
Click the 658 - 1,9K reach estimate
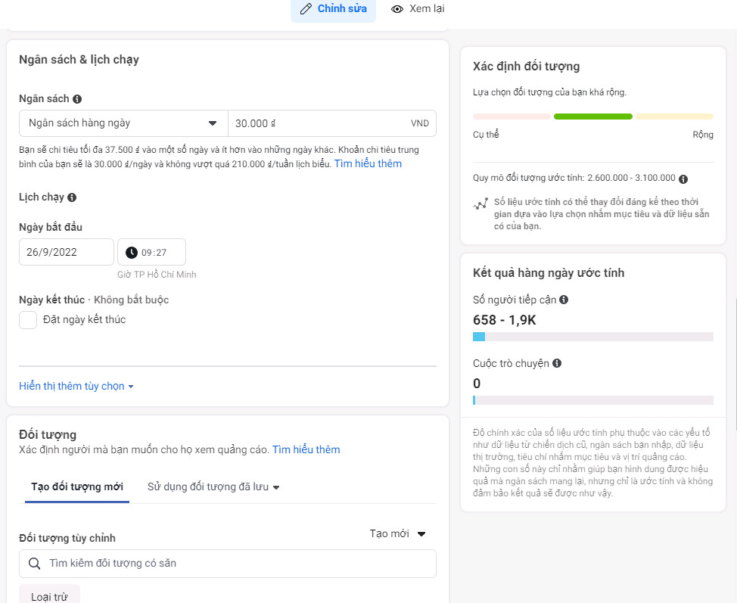(505, 320)
